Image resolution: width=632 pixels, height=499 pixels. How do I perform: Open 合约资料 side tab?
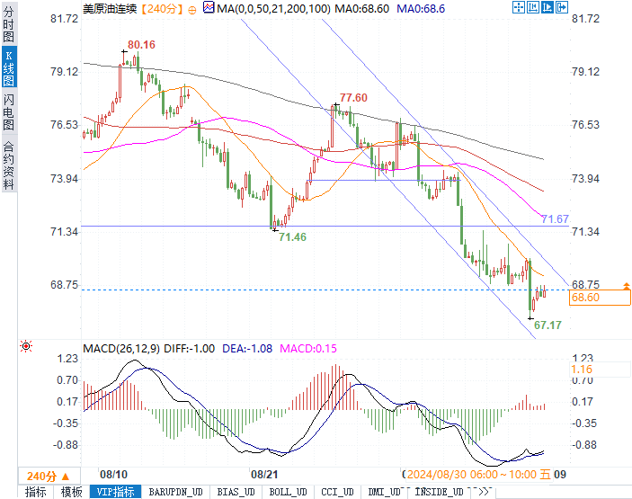tap(8, 165)
